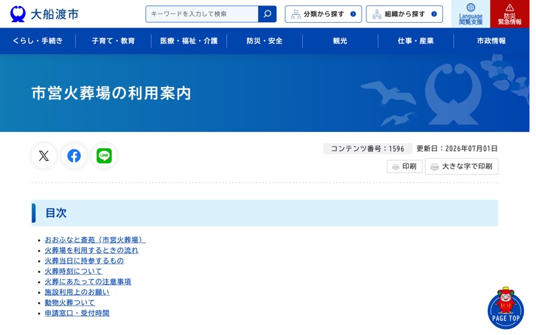Jump to 施設利用上のお願い link

(x=77, y=292)
